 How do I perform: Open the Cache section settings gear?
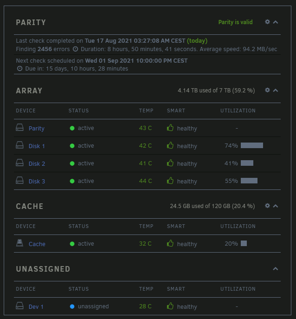click(x=267, y=206)
